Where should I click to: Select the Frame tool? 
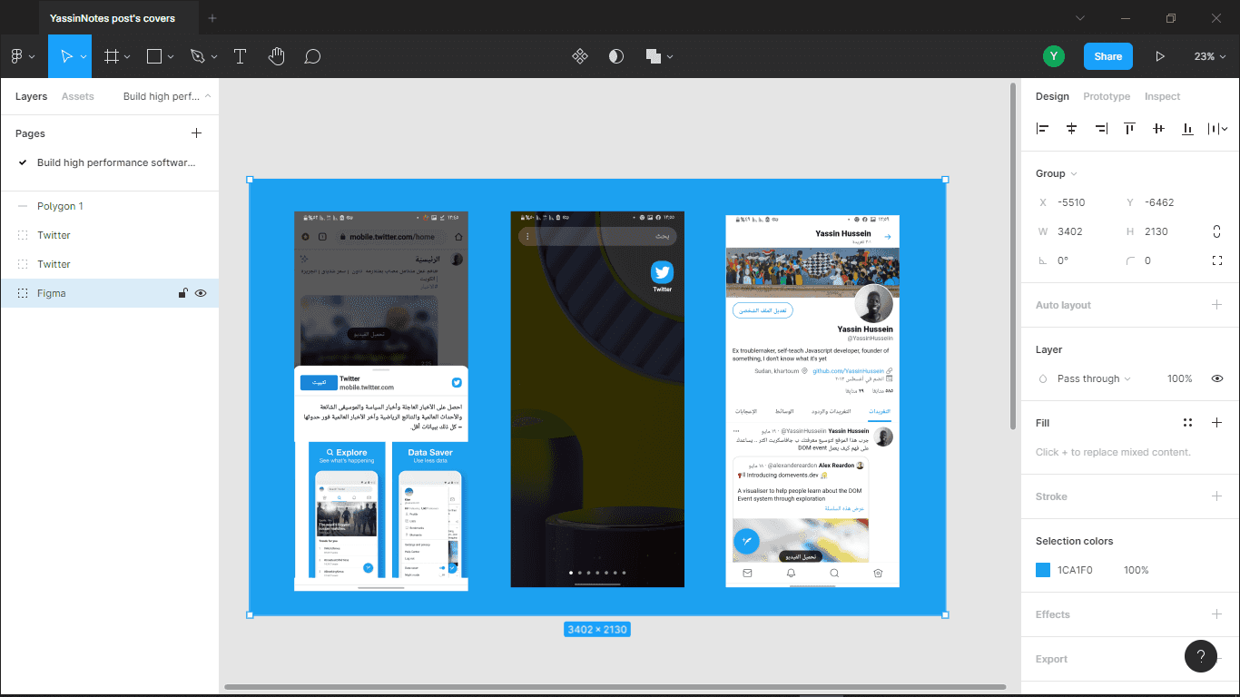click(x=112, y=56)
